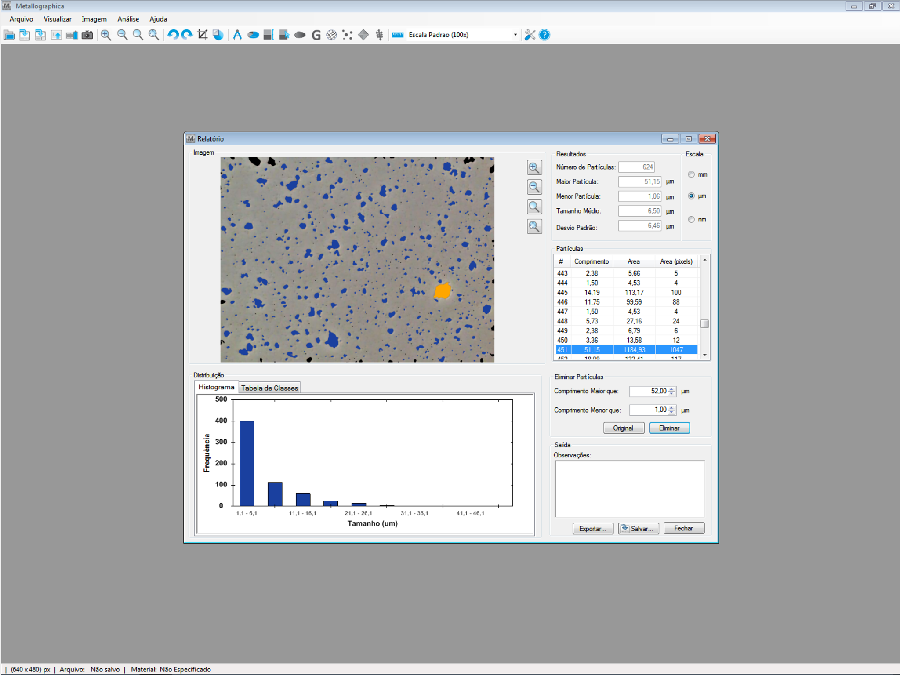Open the Imagem menu
The height and width of the screenshot is (675, 900).
94,19
